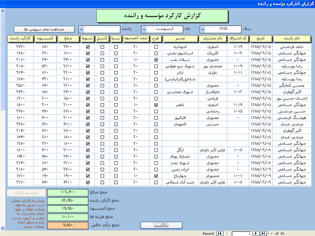Open the راننده (driver) dropdown arrow

[x=81, y=29]
